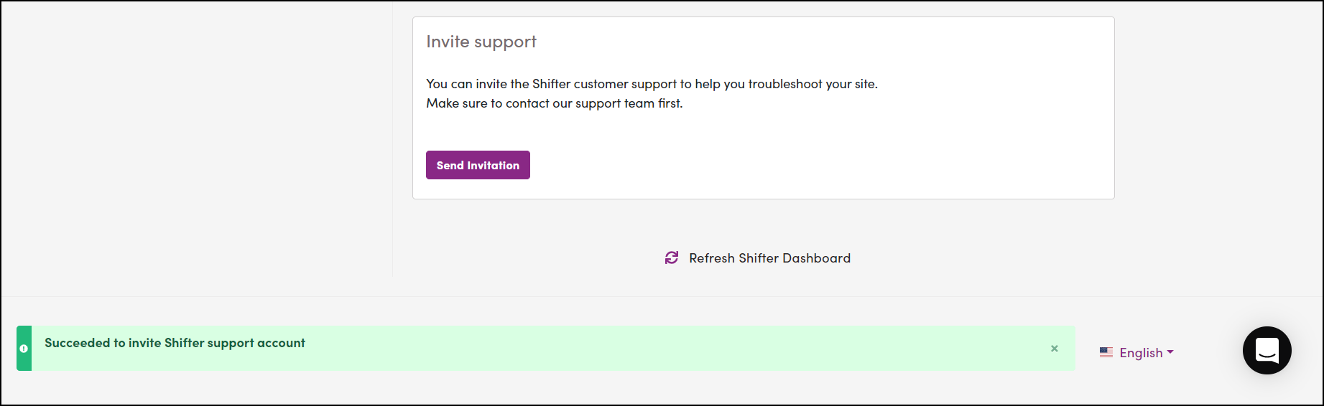1324x406 pixels.
Task: Click the Invite support heading
Action: click(481, 42)
